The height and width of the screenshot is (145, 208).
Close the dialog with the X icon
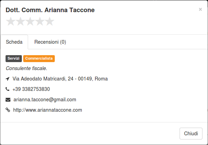click(x=200, y=9)
